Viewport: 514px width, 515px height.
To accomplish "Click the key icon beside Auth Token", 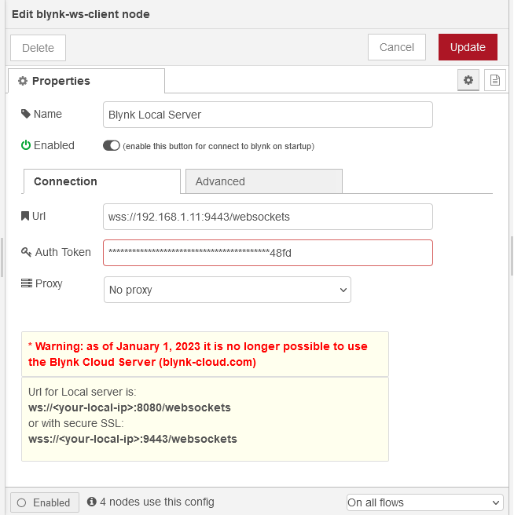I will (26, 252).
